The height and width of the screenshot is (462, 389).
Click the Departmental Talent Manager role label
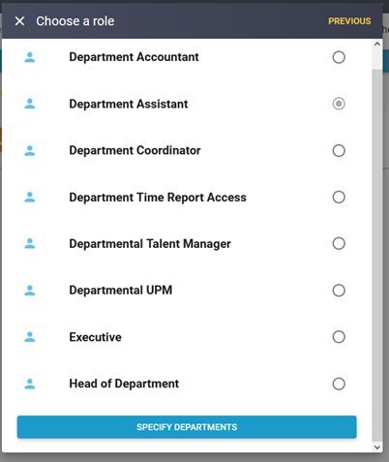pyautogui.click(x=150, y=244)
